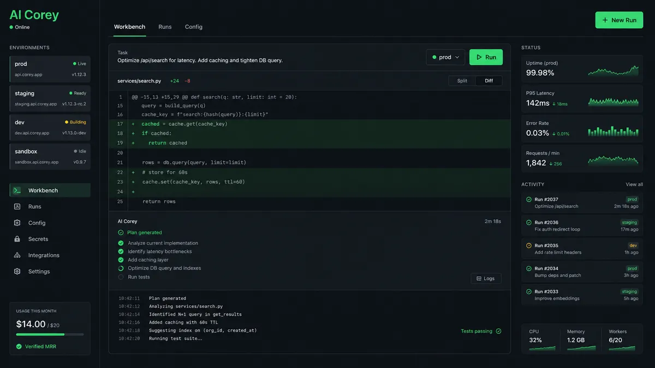Click the Plan generated check icon

pos(121,232)
